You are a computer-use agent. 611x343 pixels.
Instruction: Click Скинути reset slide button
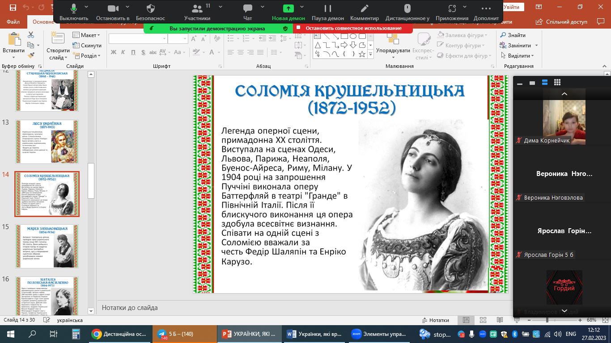point(87,46)
